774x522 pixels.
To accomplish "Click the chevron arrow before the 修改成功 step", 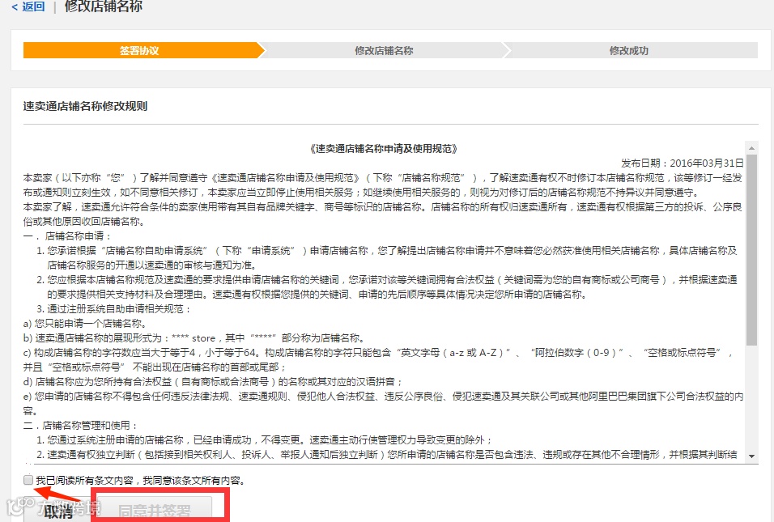I will [506, 49].
